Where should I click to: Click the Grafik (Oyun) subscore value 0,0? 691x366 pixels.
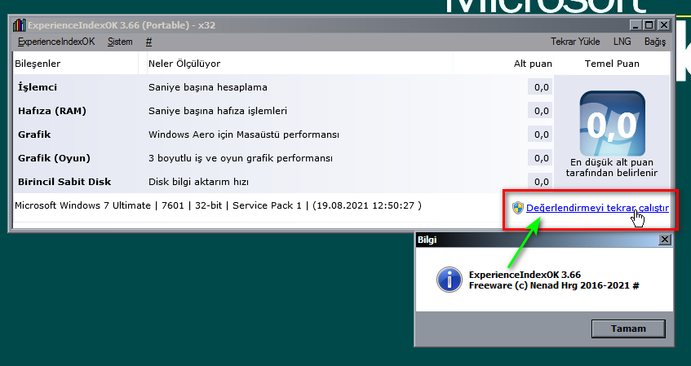(540, 158)
